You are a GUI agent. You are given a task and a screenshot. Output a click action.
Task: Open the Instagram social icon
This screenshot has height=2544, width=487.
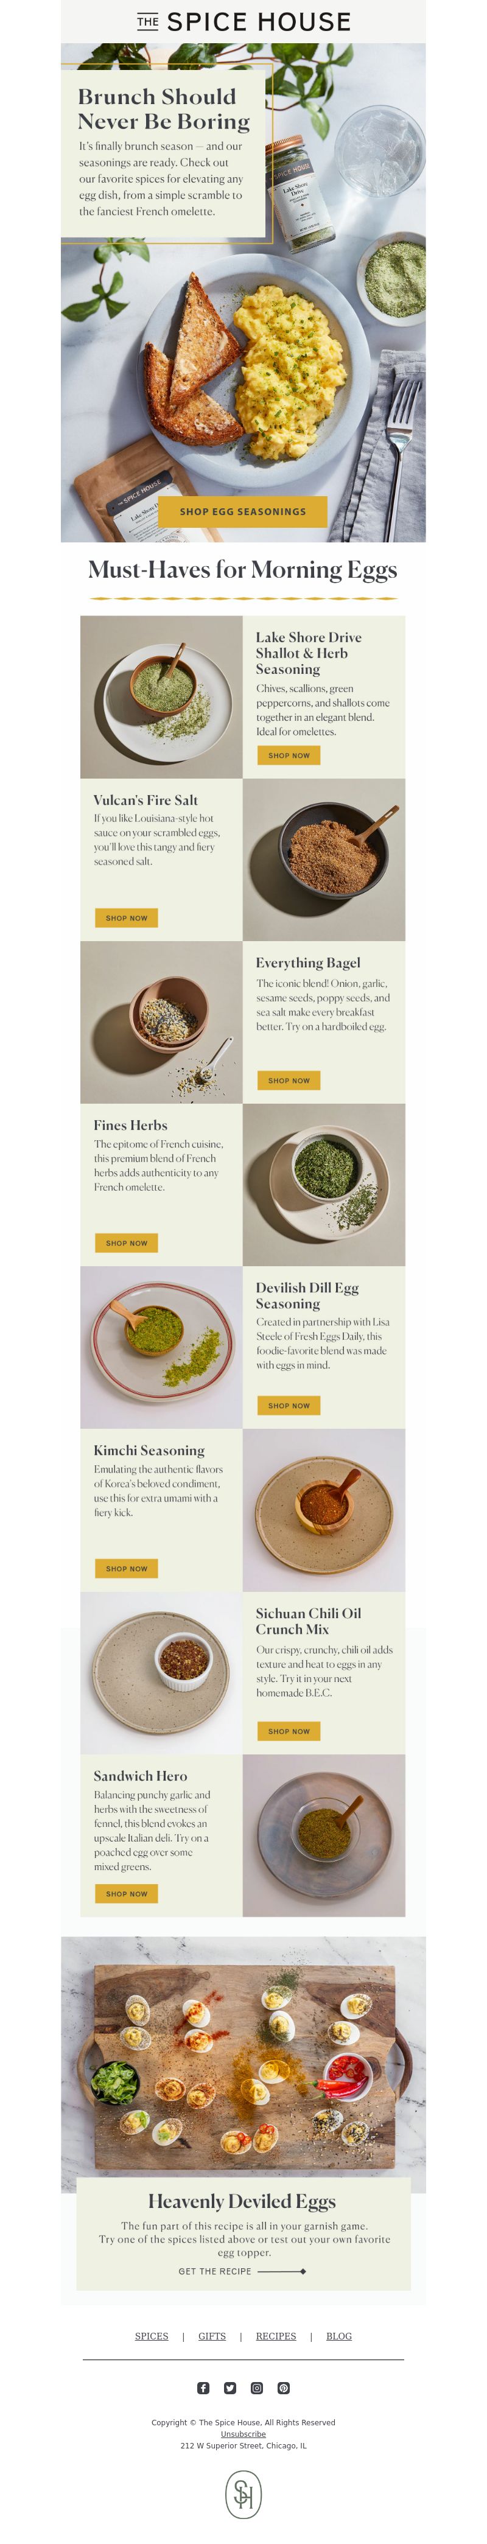point(257,2388)
